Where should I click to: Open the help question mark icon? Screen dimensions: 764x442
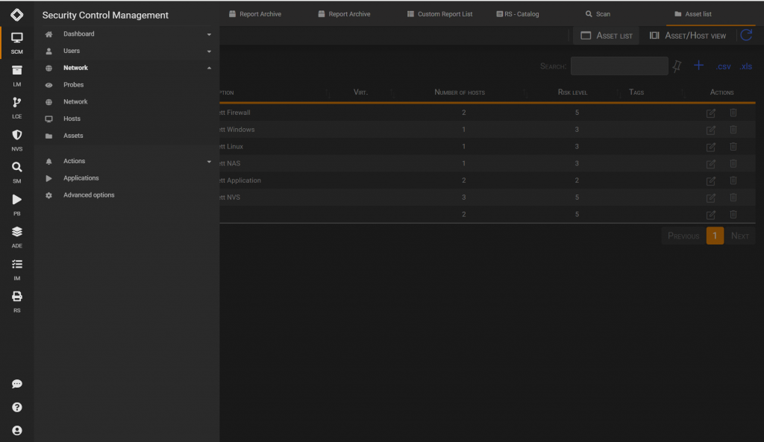(17, 408)
